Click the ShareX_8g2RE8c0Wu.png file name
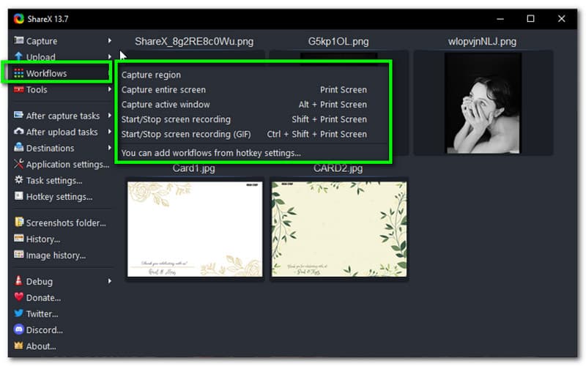 (194, 42)
